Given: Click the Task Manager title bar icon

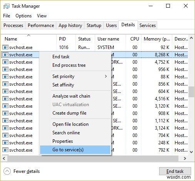Looking at the screenshot, I should (7, 6).
